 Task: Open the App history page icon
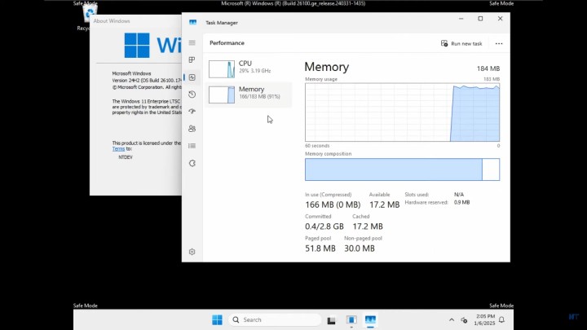coord(192,94)
